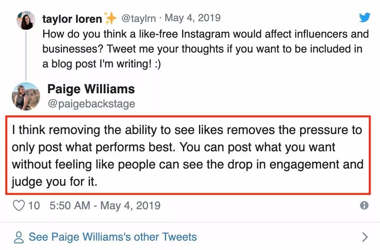Open the @paigebackstage handle
The image size is (380, 250).
[91, 103]
